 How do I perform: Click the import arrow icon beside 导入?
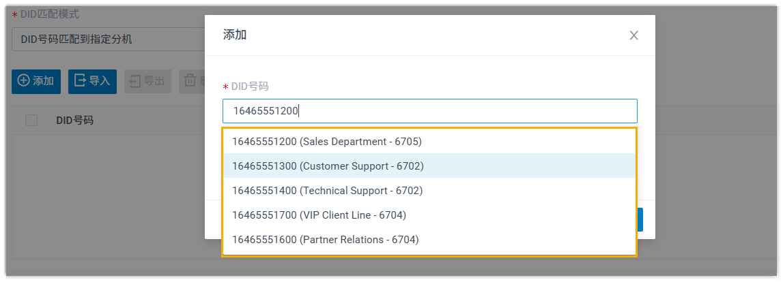[x=81, y=81]
